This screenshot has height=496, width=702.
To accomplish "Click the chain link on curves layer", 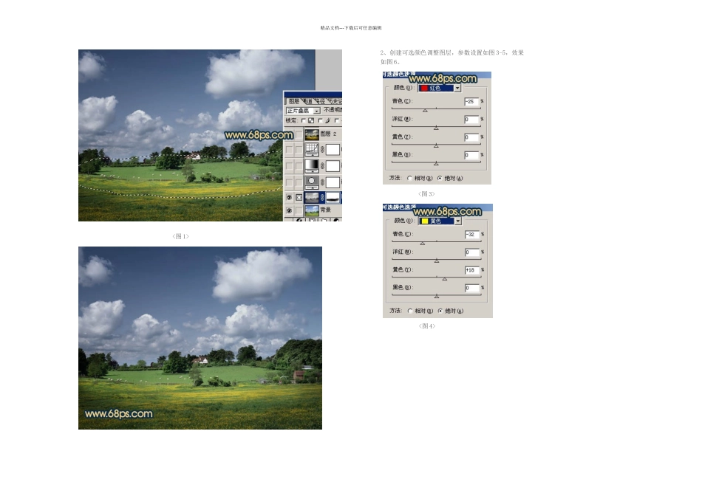I will point(322,149).
